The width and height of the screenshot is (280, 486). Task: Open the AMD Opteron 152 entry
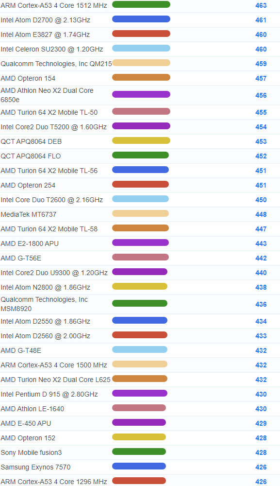pos(28,438)
